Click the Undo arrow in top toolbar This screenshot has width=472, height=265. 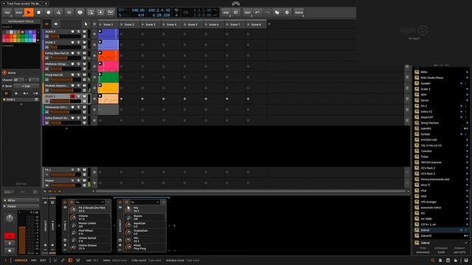coord(257,13)
